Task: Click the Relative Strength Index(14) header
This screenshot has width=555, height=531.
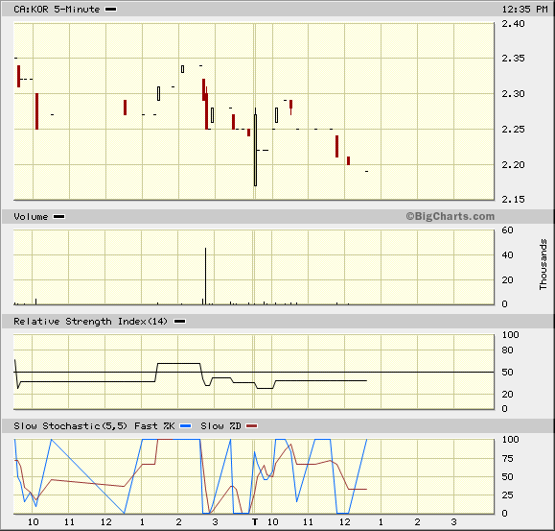Action: pyautogui.click(x=90, y=321)
